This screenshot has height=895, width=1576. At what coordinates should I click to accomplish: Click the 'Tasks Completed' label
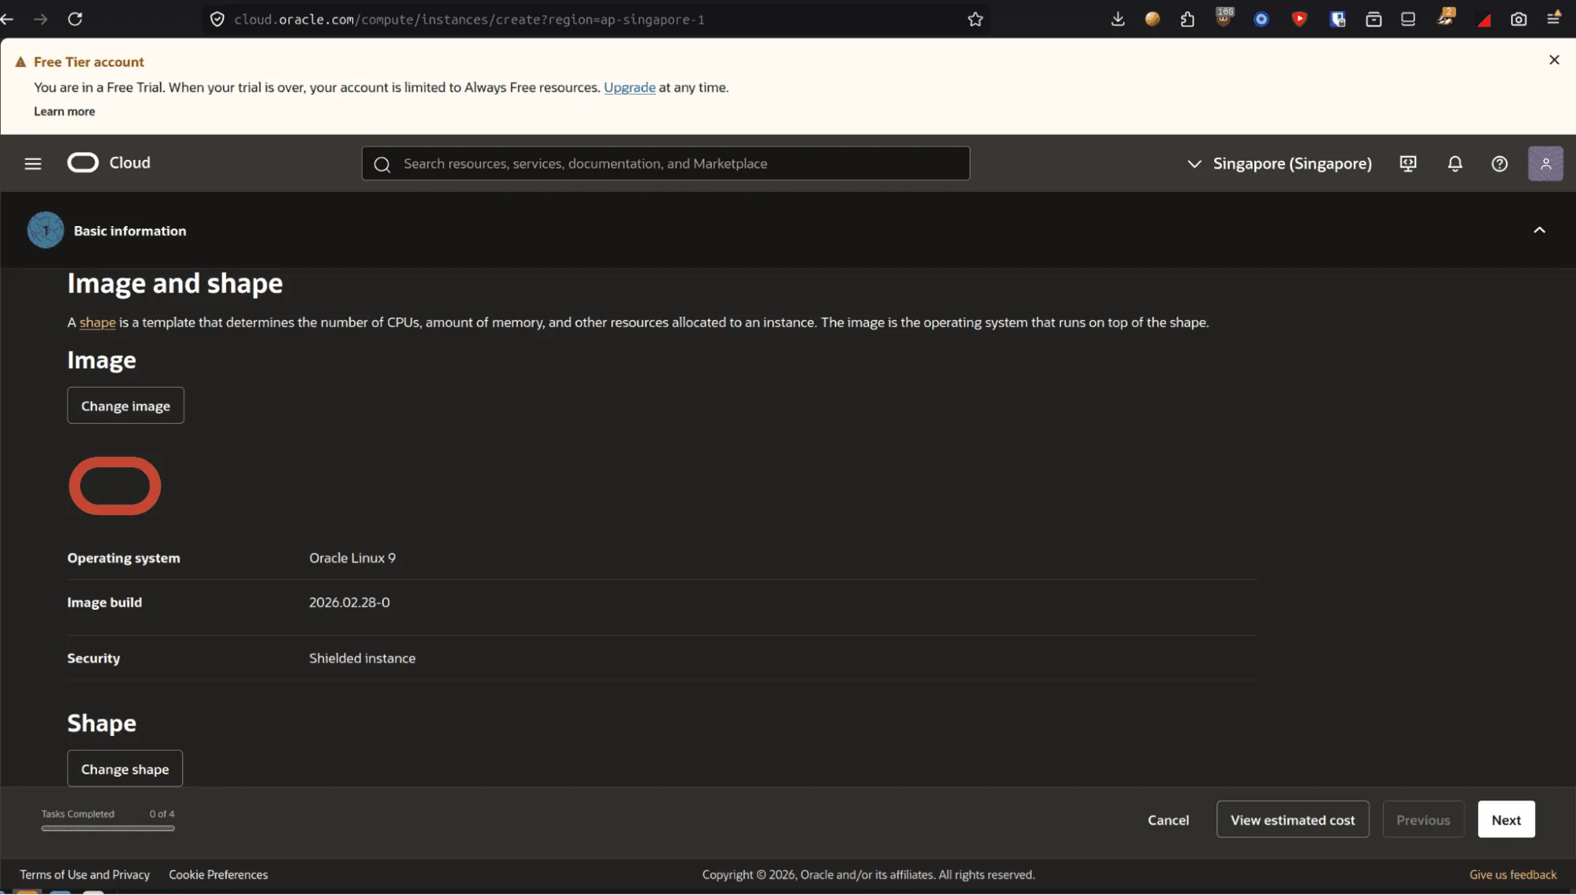78,814
